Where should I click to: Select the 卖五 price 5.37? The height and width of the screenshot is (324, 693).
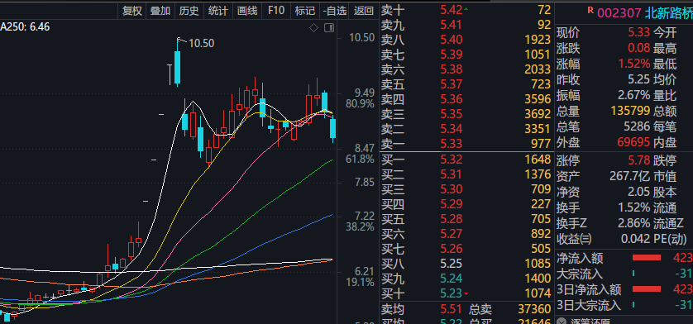pos(452,84)
